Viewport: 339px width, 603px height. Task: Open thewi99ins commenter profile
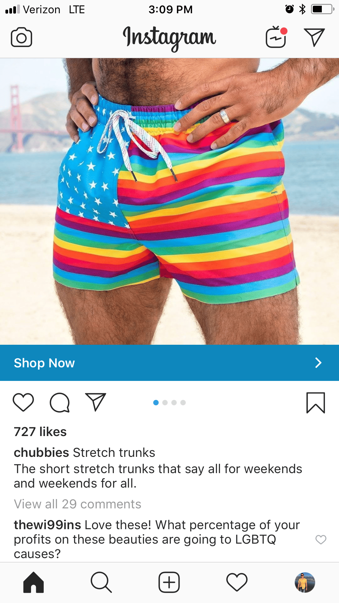[x=47, y=525]
